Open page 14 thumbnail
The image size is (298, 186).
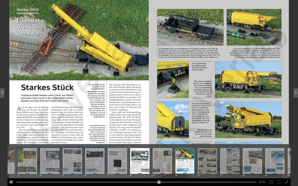click(275, 161)
